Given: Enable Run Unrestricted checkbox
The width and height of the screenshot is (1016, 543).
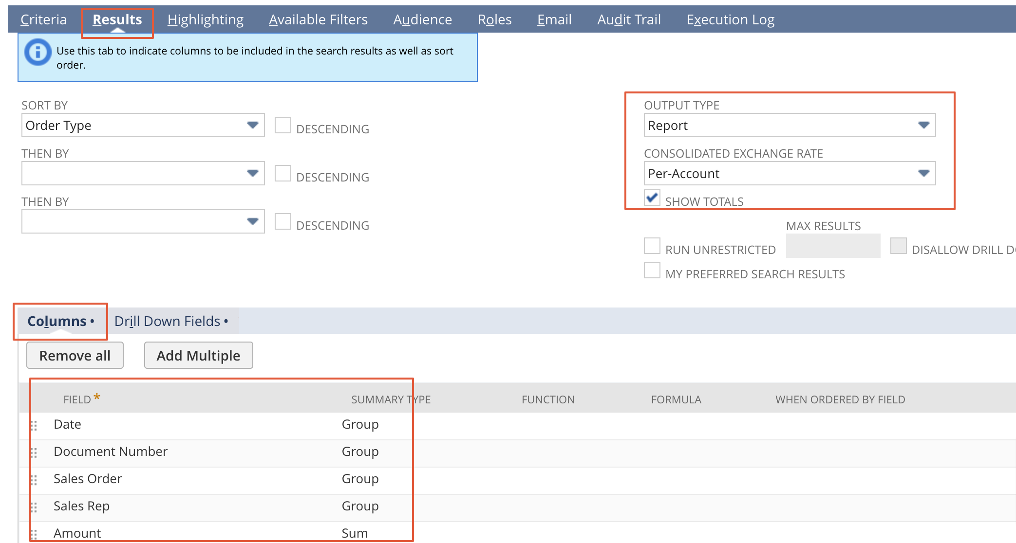Looking at the screenshot, I should tap(652, 246).
